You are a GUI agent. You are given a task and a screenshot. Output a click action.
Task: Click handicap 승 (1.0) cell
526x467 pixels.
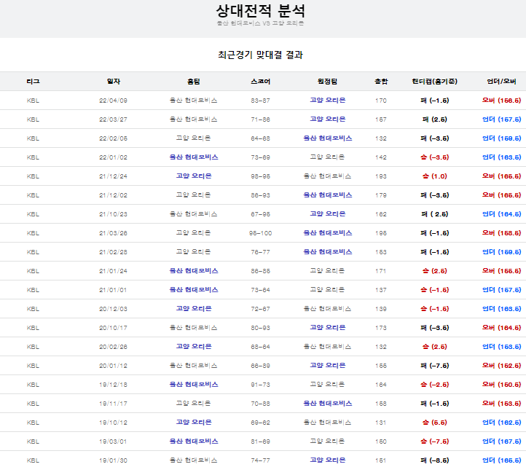[435, 176]
